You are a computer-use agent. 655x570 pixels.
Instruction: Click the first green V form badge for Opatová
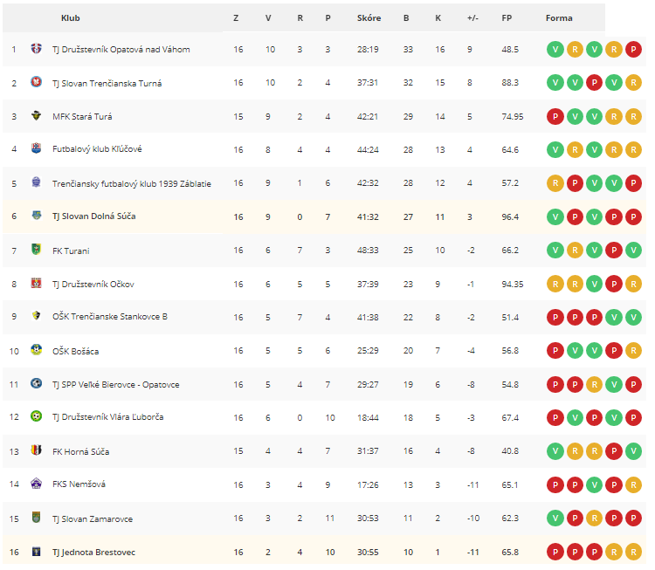pos(555,49)
